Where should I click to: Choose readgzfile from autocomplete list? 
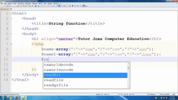tap(85, 85)
